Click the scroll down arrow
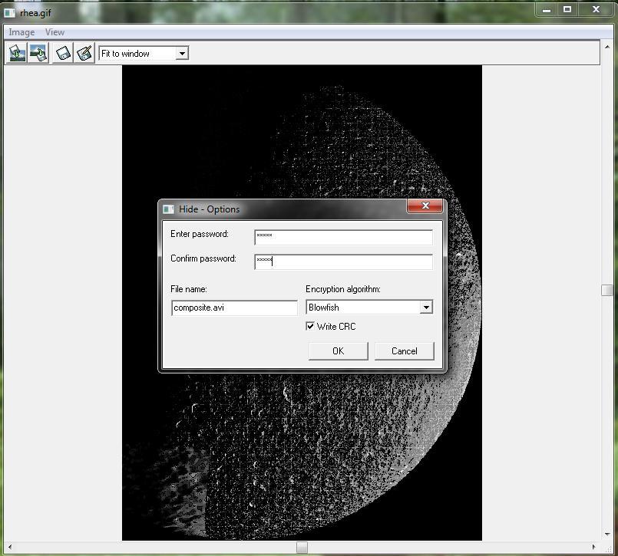The height and width of the screenshot is (556, 618). click(607, 535)
